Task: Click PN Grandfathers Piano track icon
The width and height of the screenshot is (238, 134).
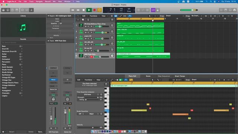Action: click(81, 25)
